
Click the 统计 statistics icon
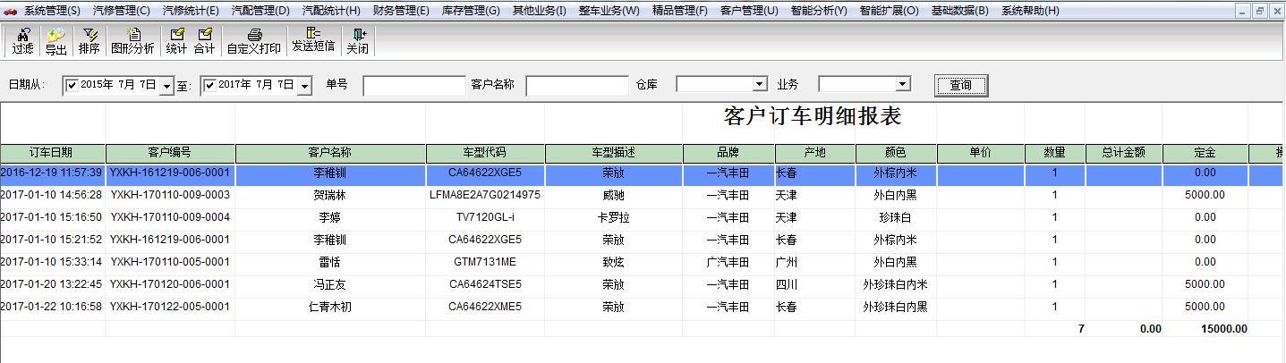click(x=176, y=41)
